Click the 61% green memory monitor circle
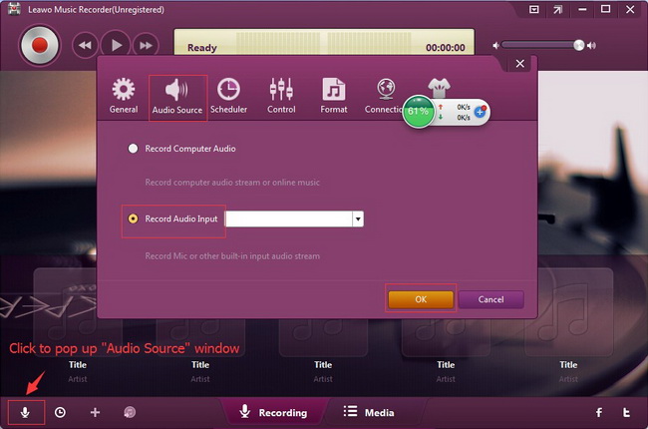 tap(419, 112)
